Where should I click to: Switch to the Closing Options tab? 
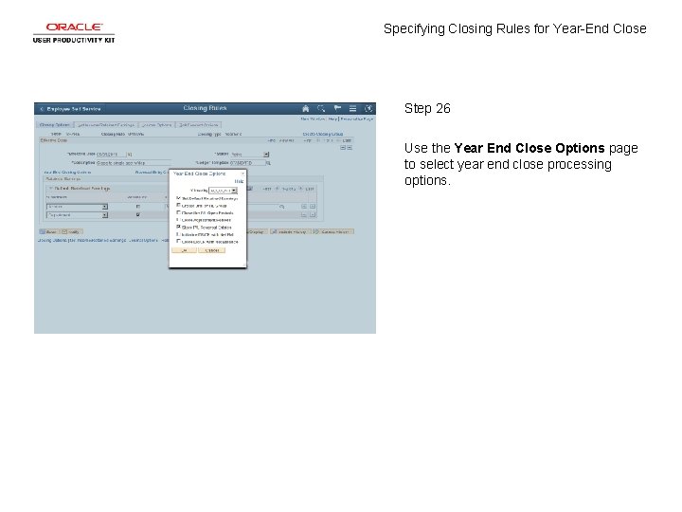(54, 125)
